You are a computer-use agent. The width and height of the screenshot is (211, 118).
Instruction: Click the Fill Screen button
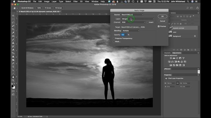click(59, 8)
